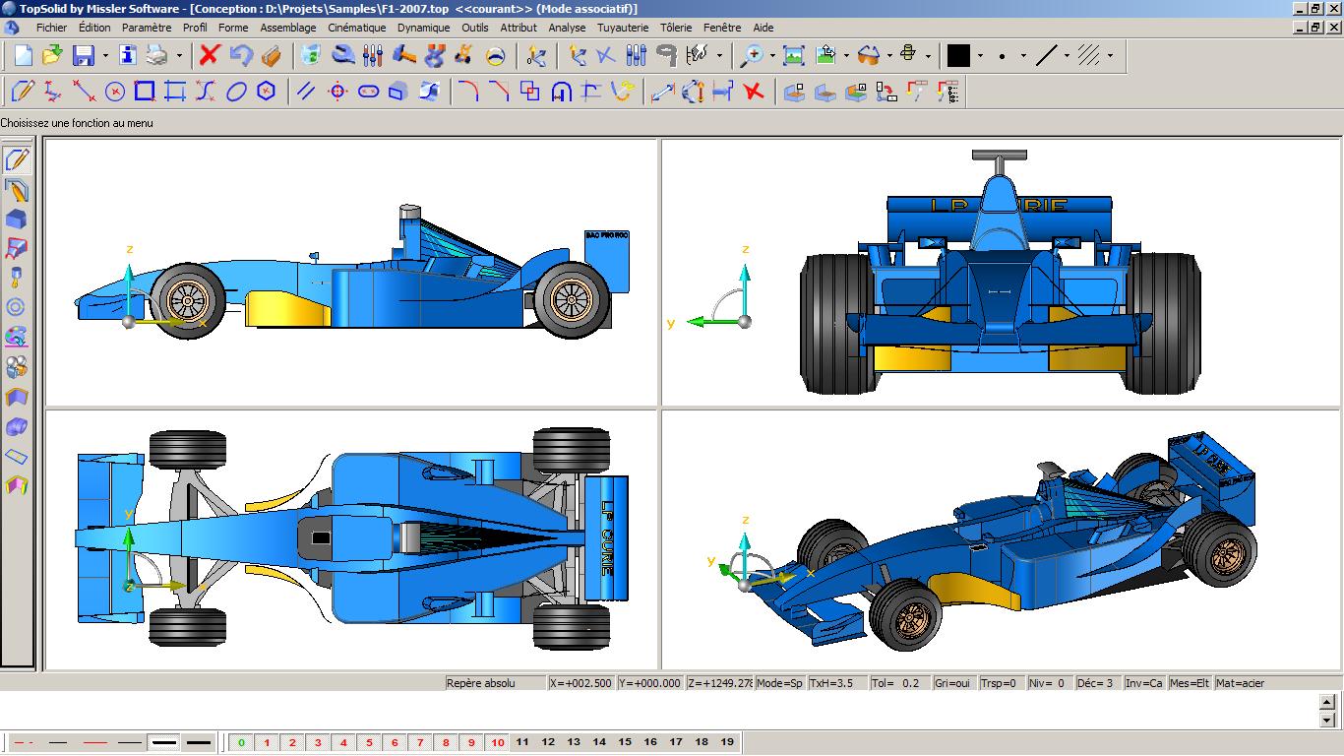
Task: Toggle layer 19 in the layer bar
Action: pyautogui.click(x=727, y=742)
